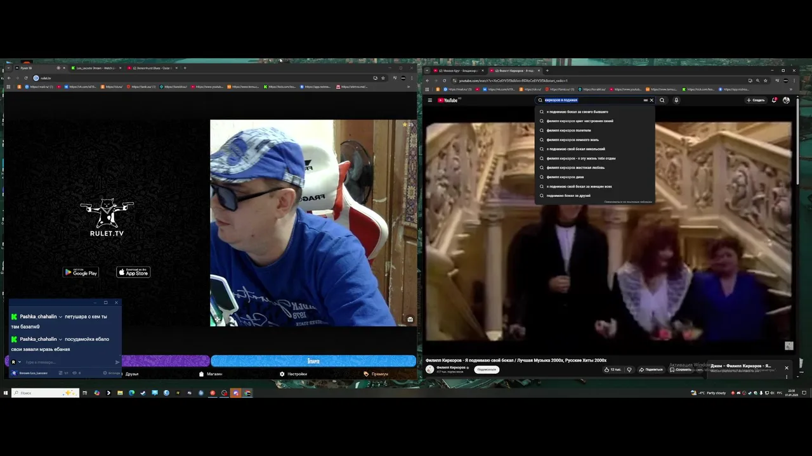Clear the YouTube search box with X
The image size is (812, 456).
pos(652,100)
